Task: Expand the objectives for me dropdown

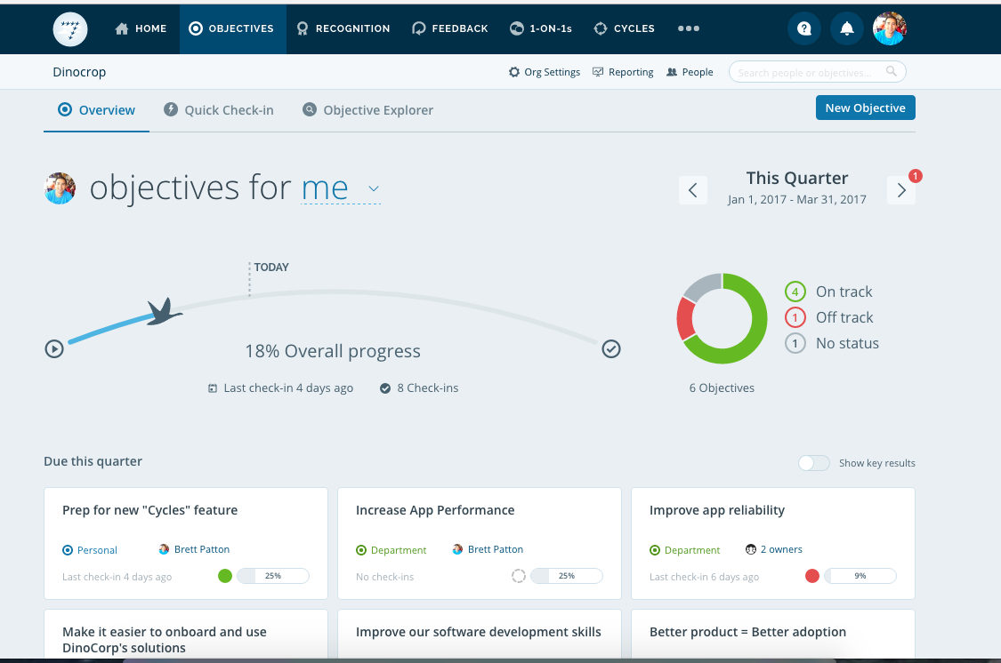Action: coord(374,188)
